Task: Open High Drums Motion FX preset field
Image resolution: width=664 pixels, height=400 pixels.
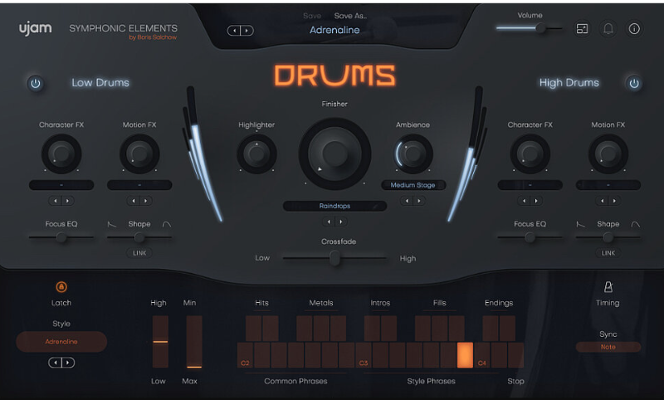Action: coord(608,185)
